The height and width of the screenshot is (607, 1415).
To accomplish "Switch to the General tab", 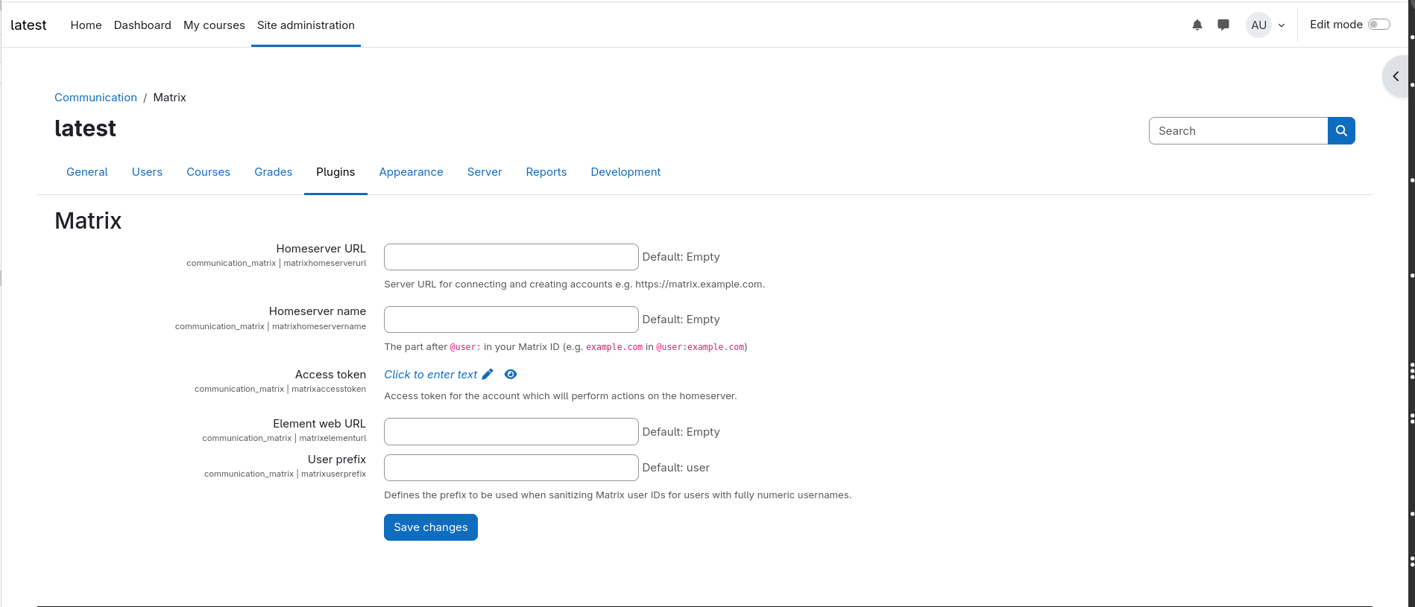I will 87,172.
